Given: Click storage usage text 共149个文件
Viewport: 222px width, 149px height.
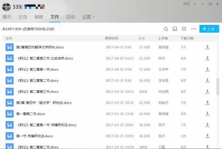Looking at the screenshot, I should tap(28, 29).
